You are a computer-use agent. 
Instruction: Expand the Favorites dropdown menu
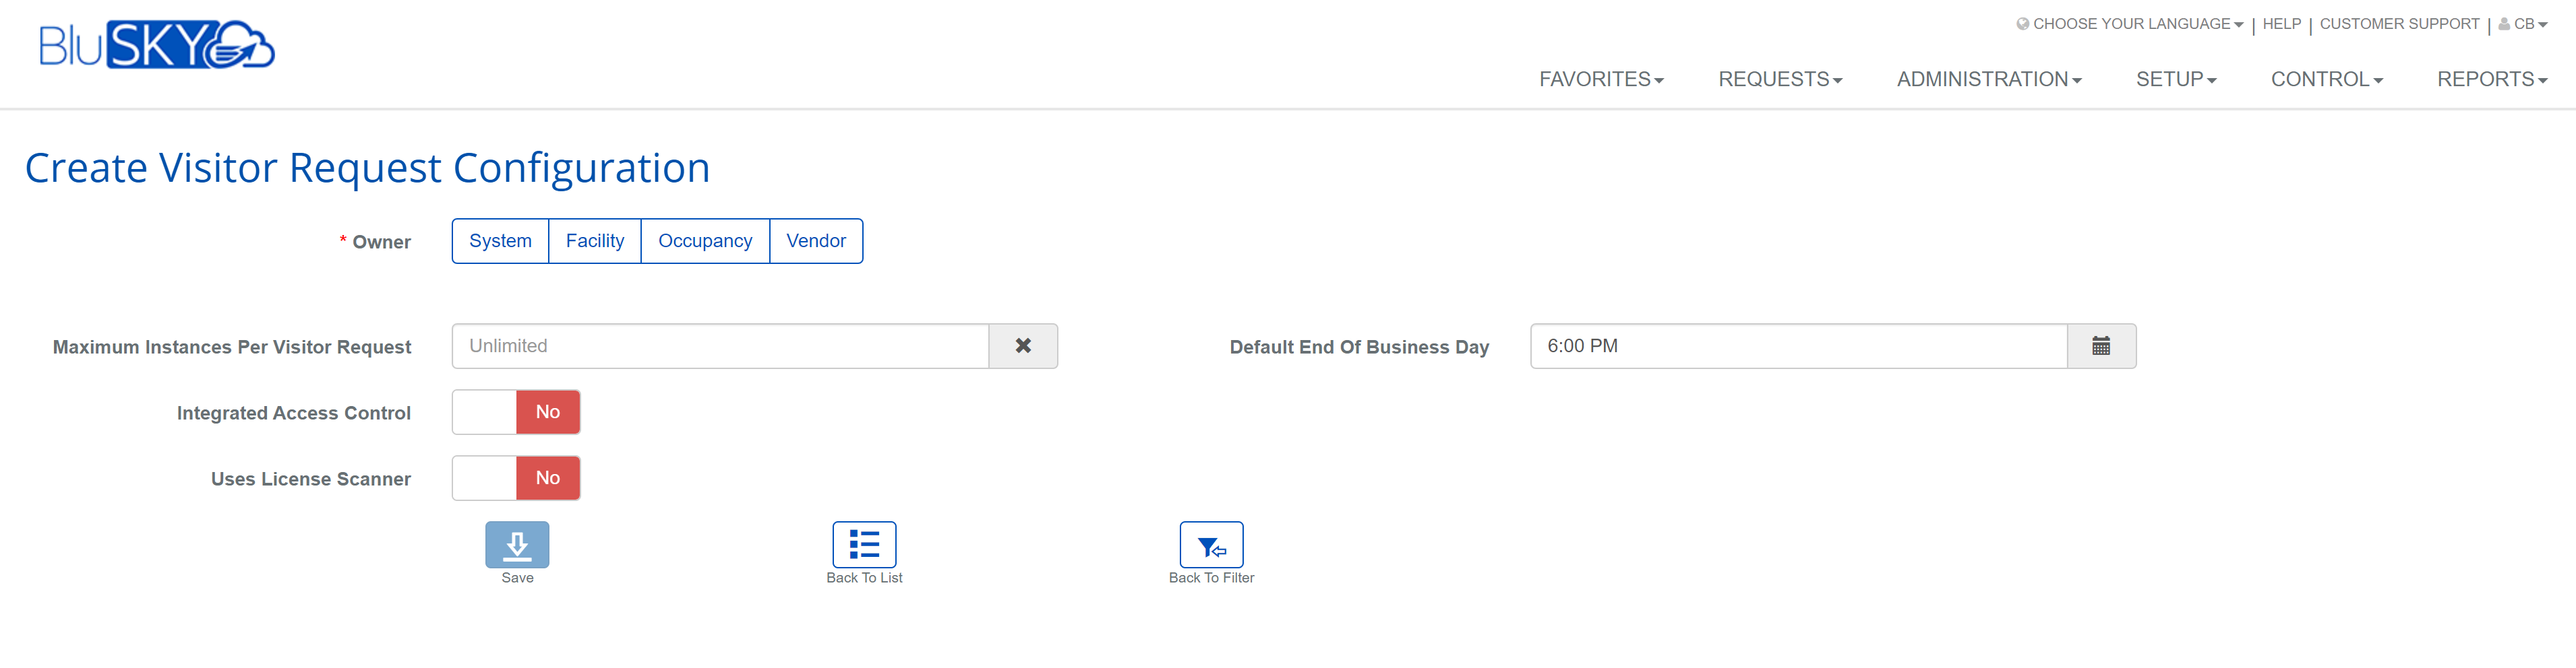(x=1601, y=80)
